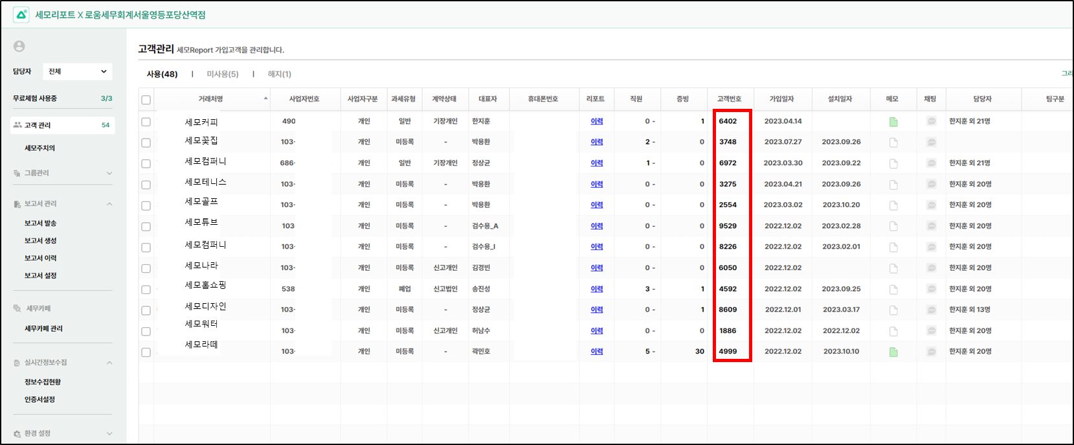Click the 세모리포트 logo icon
The height and width of the screenshot is (445, 1074).
(x=21, y=15)
